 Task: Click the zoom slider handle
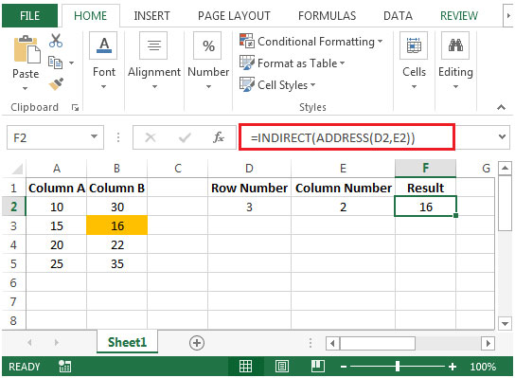(x=398, y=367)
